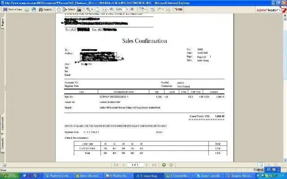Click the Start button on taskbar
The image size is (287, 179).
9,176
